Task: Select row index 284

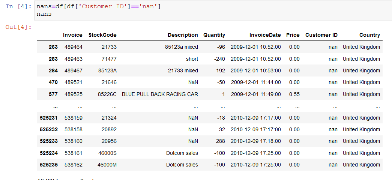Action: [x=53, y=71]
